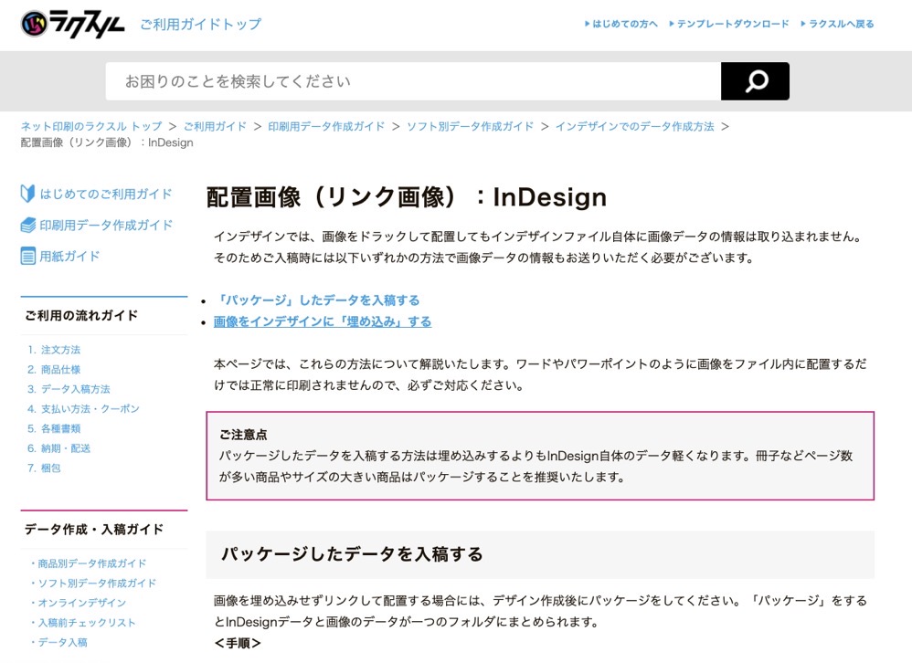The height and width of the screenshot is (663, 912).
Task: Click current breadcrumb 配置画像（リンク画像）：InDesign
Action: click(107, 143)
